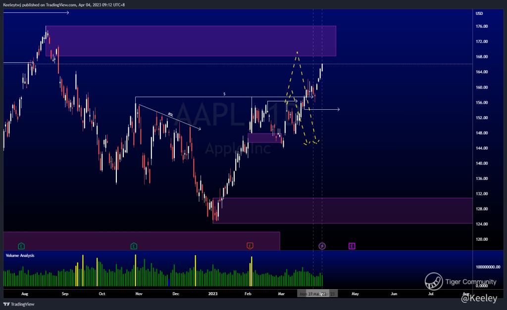Click the 120.00 price axis label

pos(482,239)
